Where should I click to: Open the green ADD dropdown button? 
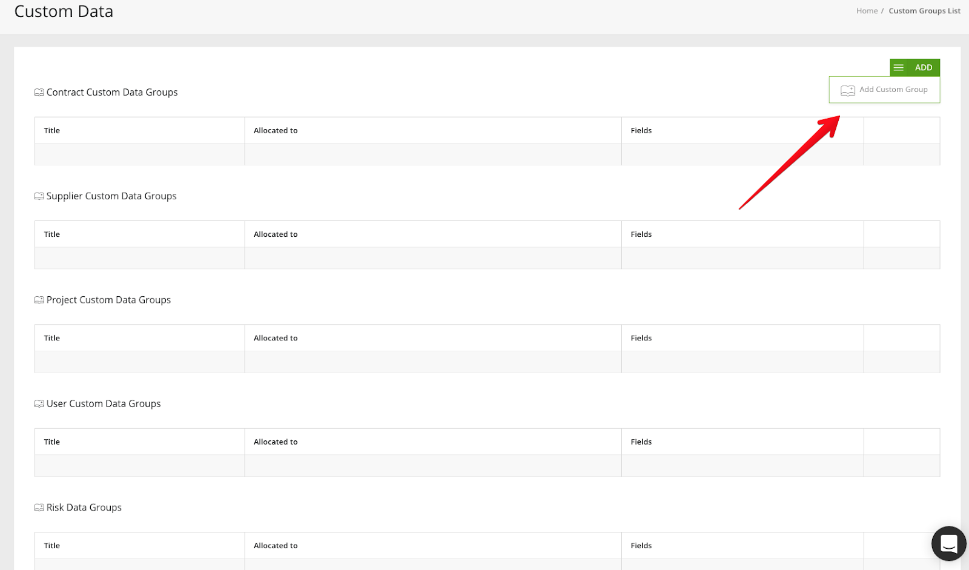tap(914, 67)
